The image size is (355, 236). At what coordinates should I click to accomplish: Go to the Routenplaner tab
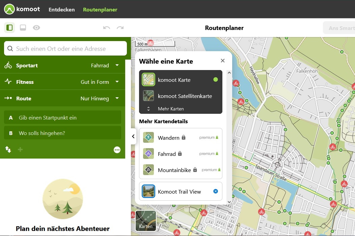coord(100,9)
